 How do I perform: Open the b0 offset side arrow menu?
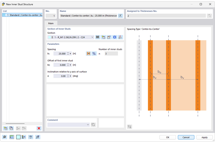(70, 65)
